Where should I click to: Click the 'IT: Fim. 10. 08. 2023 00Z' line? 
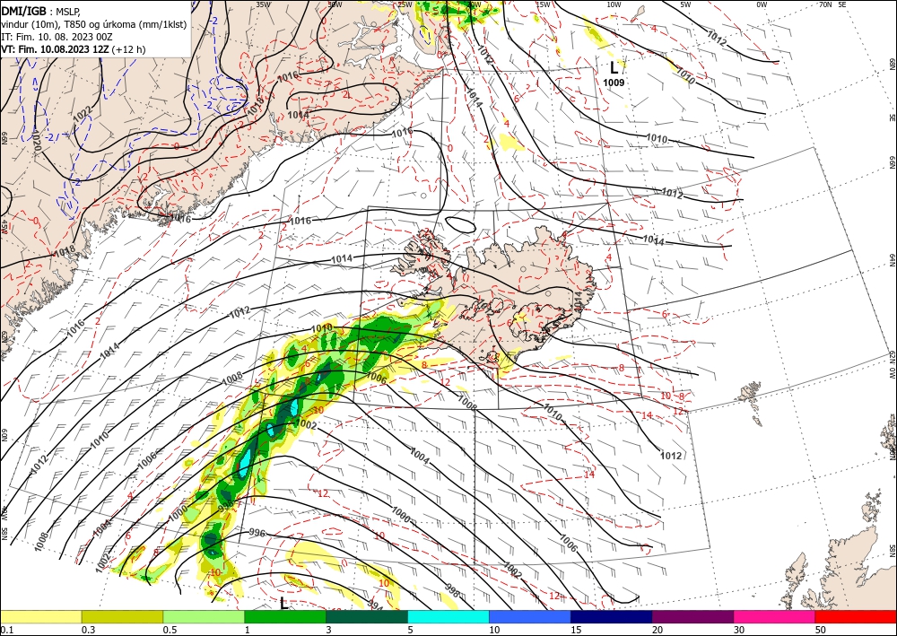coord(57,37)
